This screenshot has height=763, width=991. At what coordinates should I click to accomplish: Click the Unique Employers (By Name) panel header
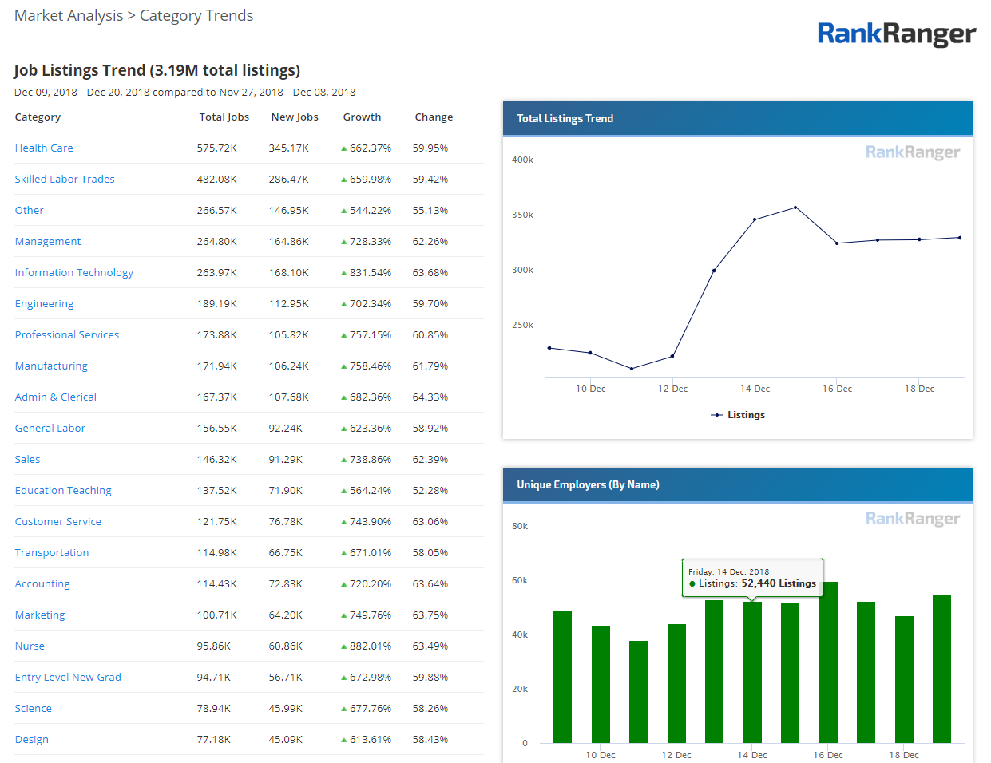[x=588, y=485]
